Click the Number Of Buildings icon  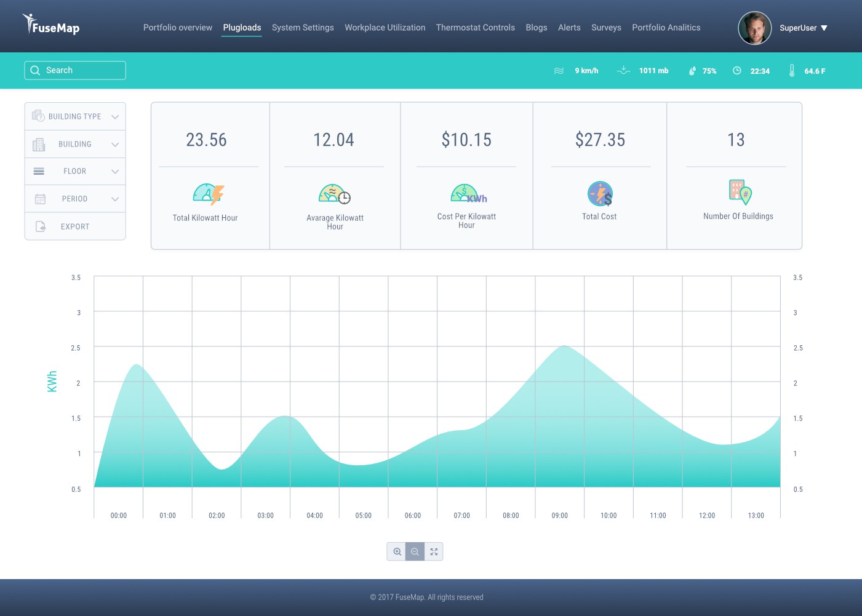click(x=740, y=192)
